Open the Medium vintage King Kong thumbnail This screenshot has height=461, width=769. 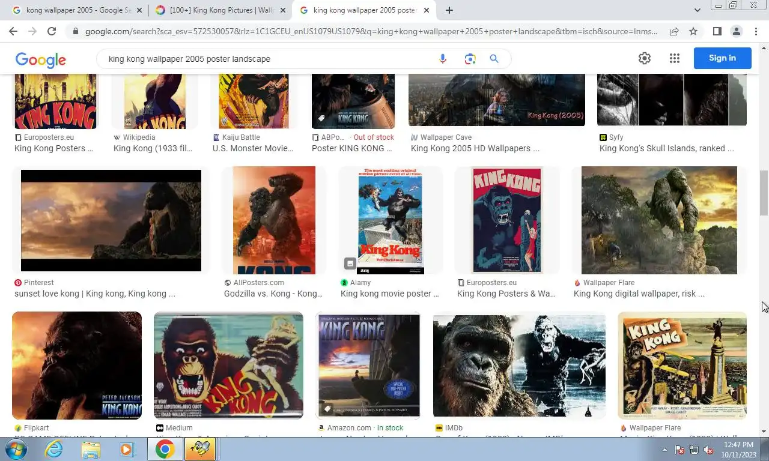coord(228,365)
